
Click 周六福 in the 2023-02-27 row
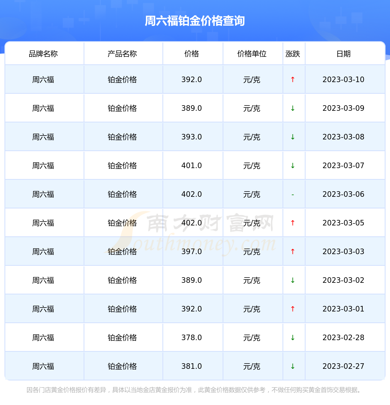[x=43, y=367]
